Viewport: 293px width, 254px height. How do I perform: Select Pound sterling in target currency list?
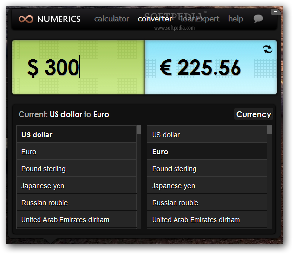click(207, 168)
